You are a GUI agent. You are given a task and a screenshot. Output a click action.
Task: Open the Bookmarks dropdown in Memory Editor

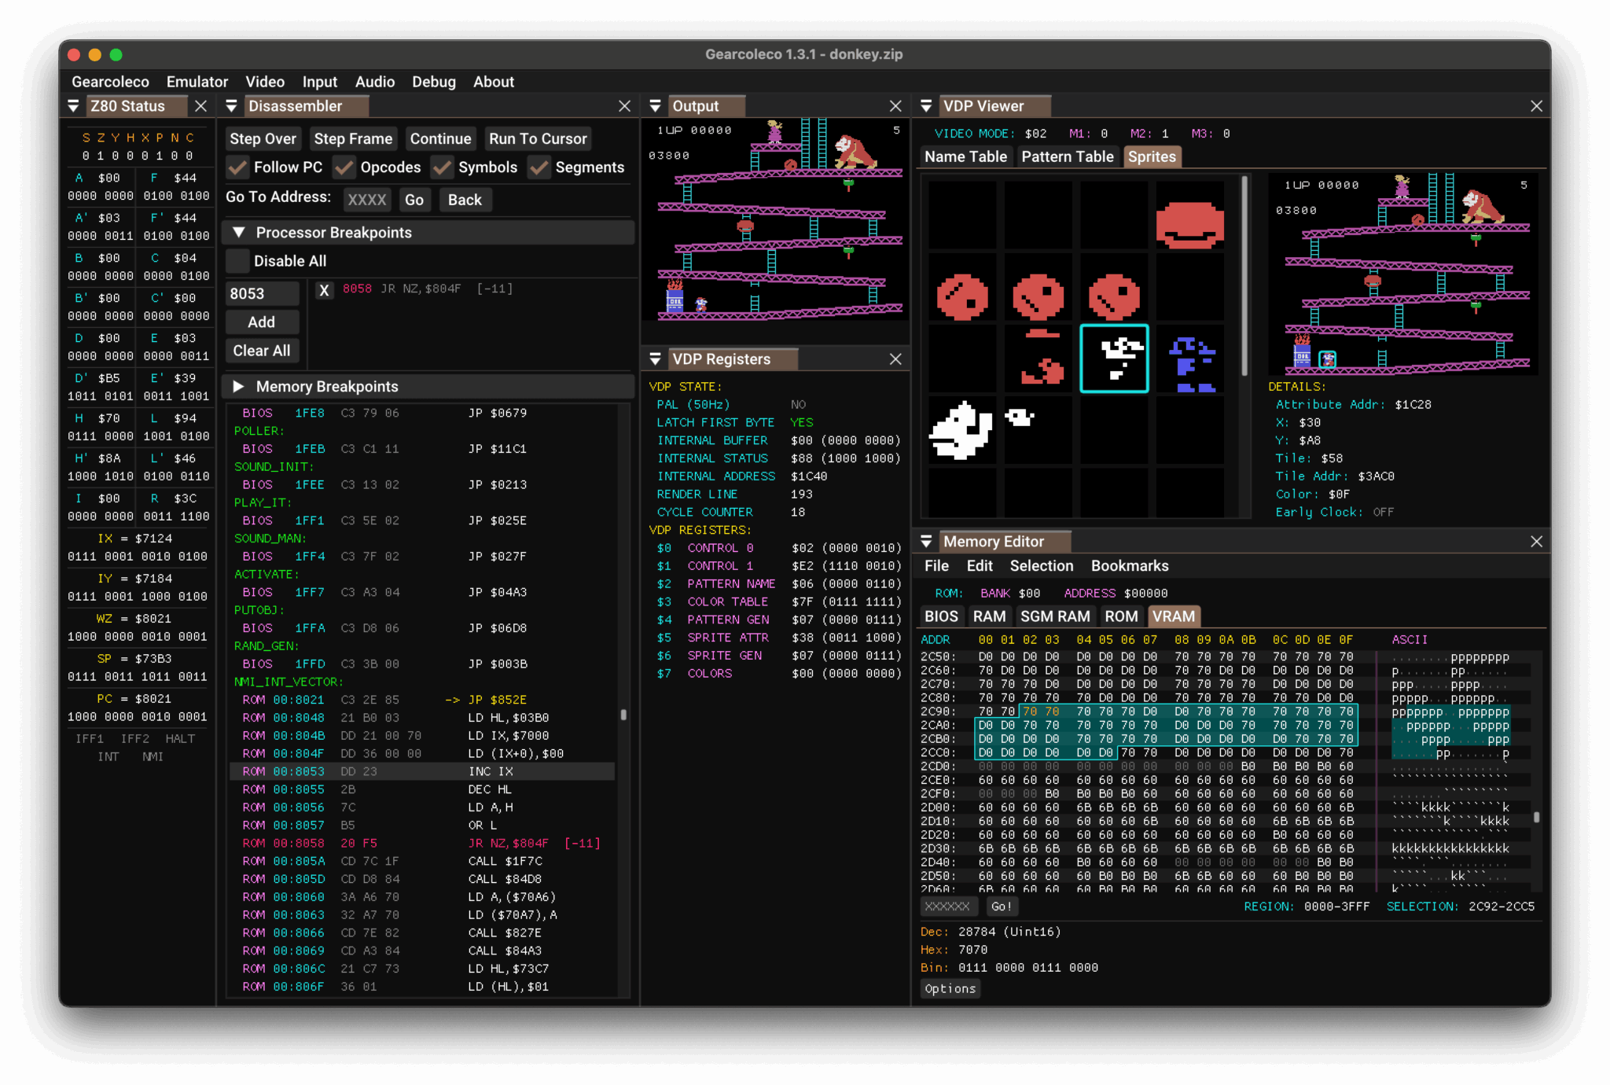pyautogui.click(x=1129, y=565)
